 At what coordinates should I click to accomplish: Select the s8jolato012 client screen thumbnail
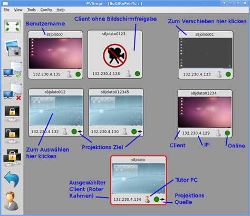[56, 111]
